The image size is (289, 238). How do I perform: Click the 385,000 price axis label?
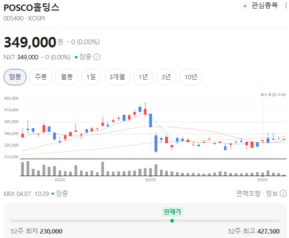coord(11,122)
